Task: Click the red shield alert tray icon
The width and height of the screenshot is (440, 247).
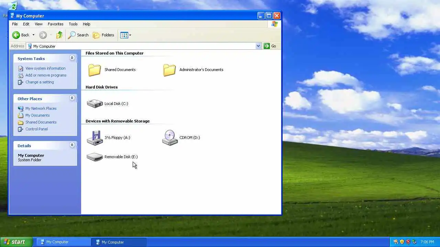Action: 408,242
